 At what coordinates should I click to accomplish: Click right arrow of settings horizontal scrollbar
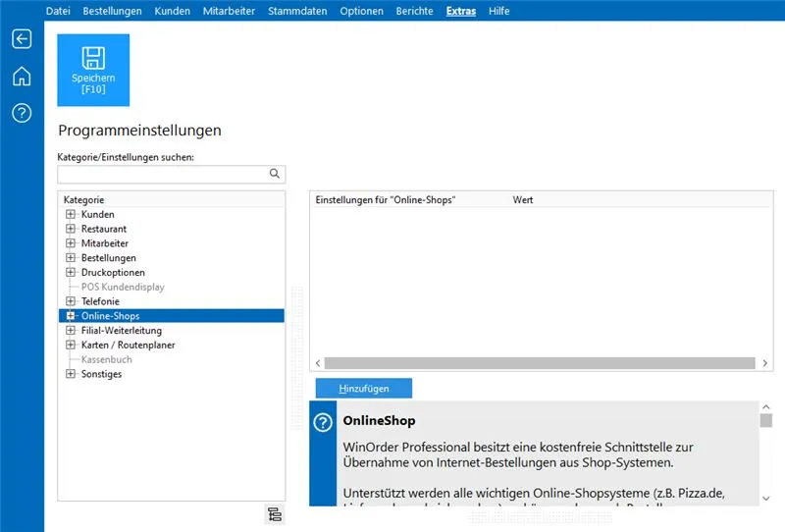765,363
